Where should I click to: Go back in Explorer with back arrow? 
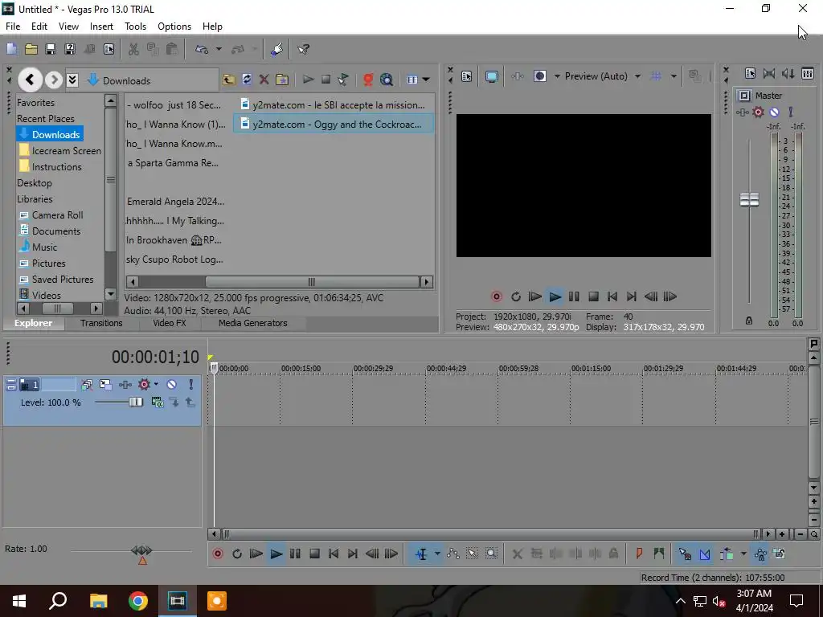[30, 80]
